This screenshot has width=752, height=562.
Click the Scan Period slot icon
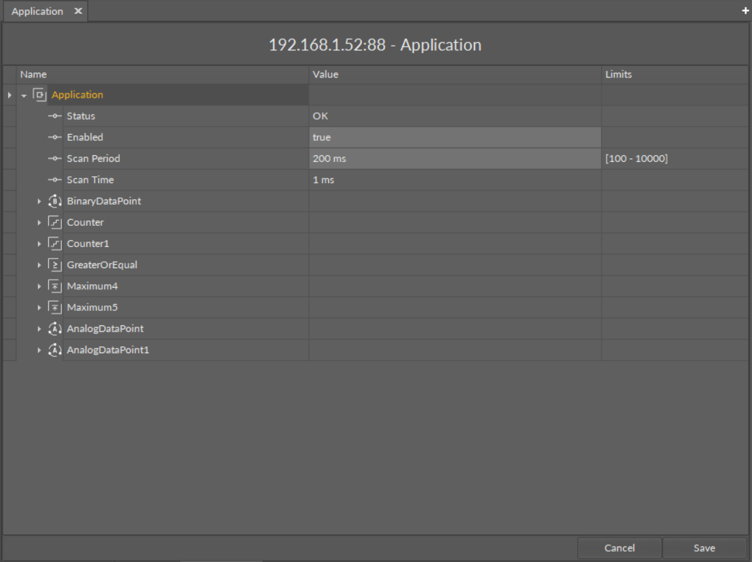(56, 159)
